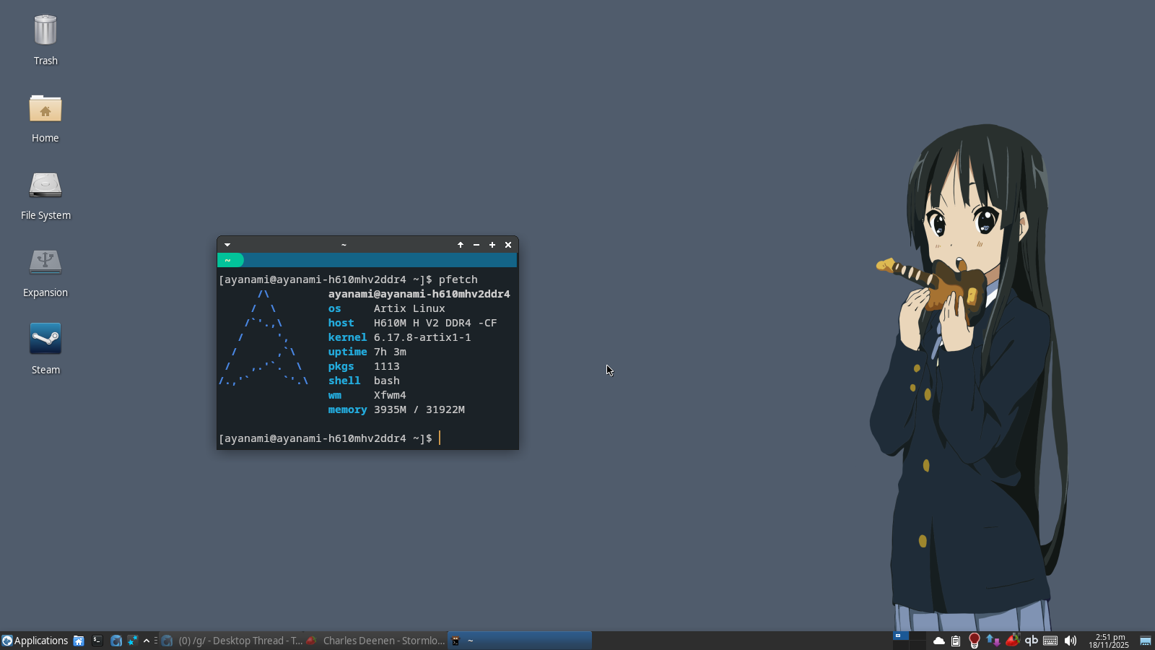Select the ~ tab in the terminal
Screen dimensions: 1155x650
tap(230, 260)
